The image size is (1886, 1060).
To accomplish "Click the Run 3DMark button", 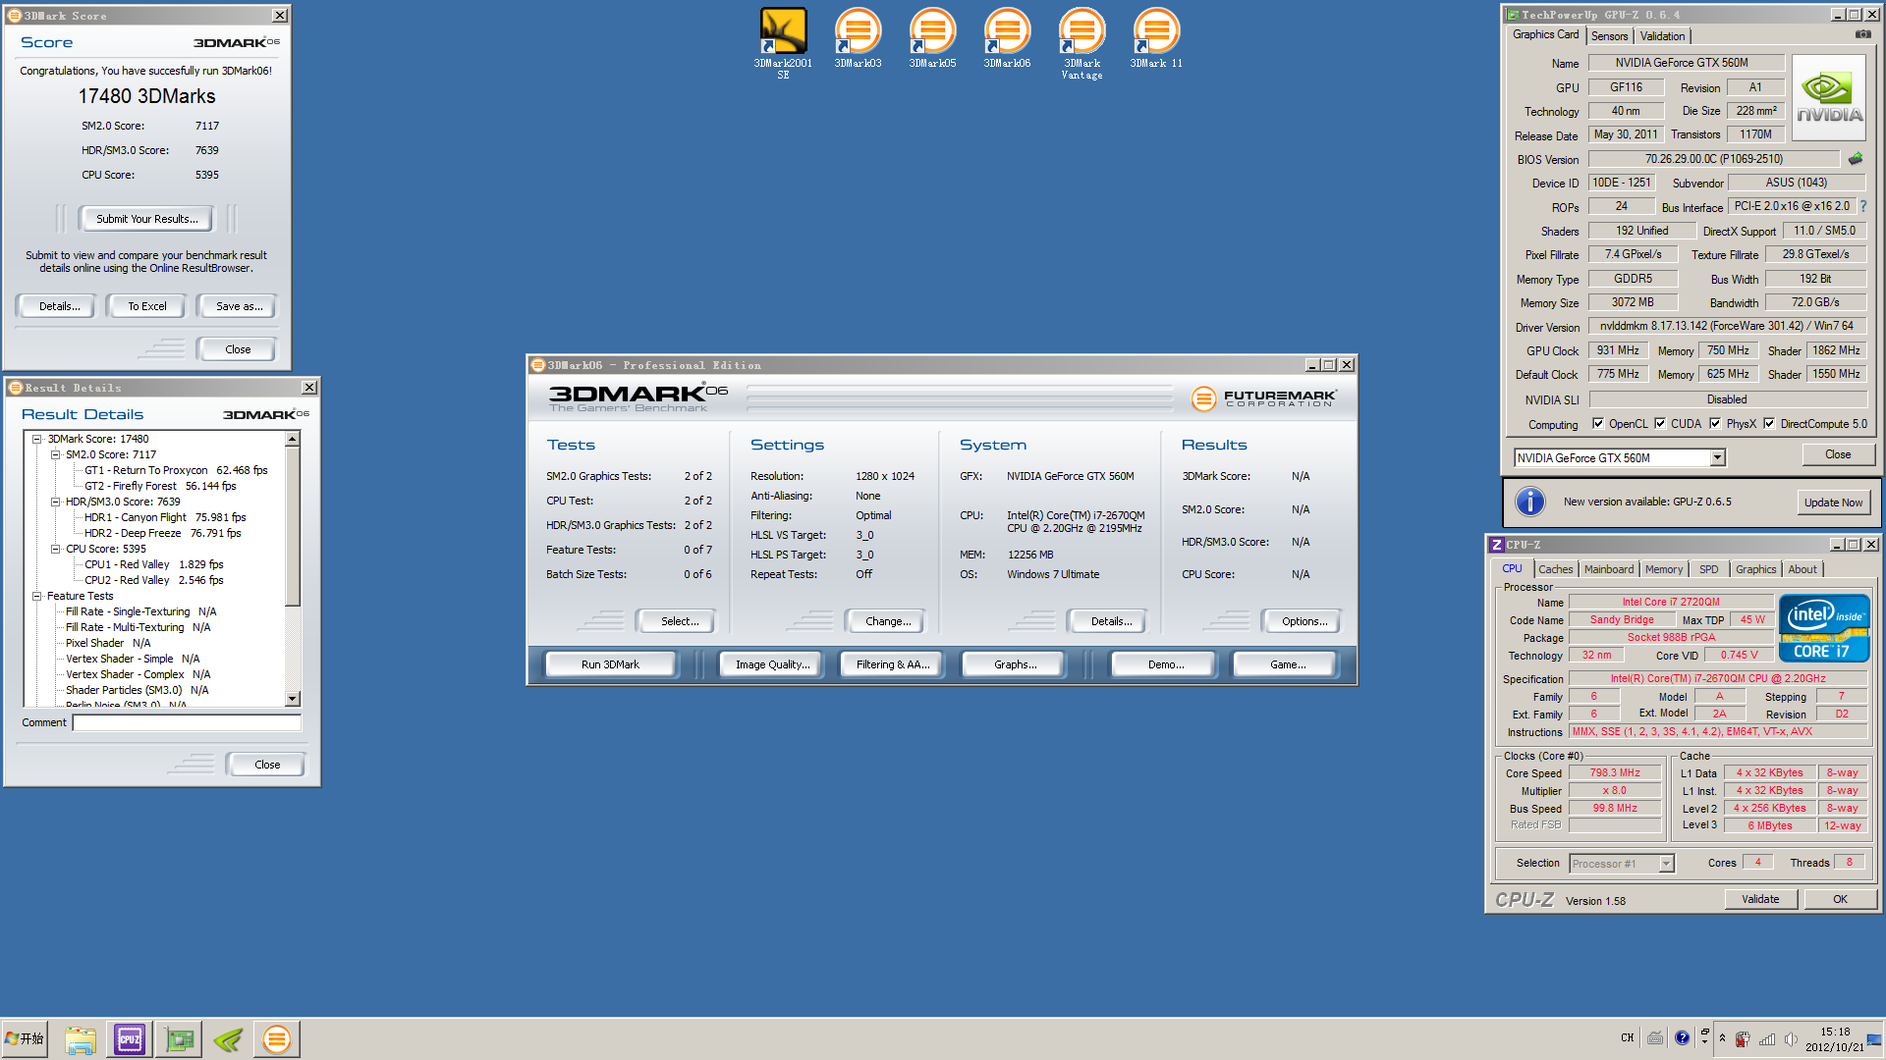I will [x=610, y=664].
